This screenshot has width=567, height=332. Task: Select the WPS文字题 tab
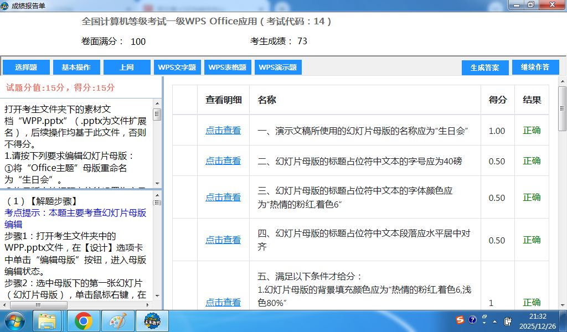(177, 67)
